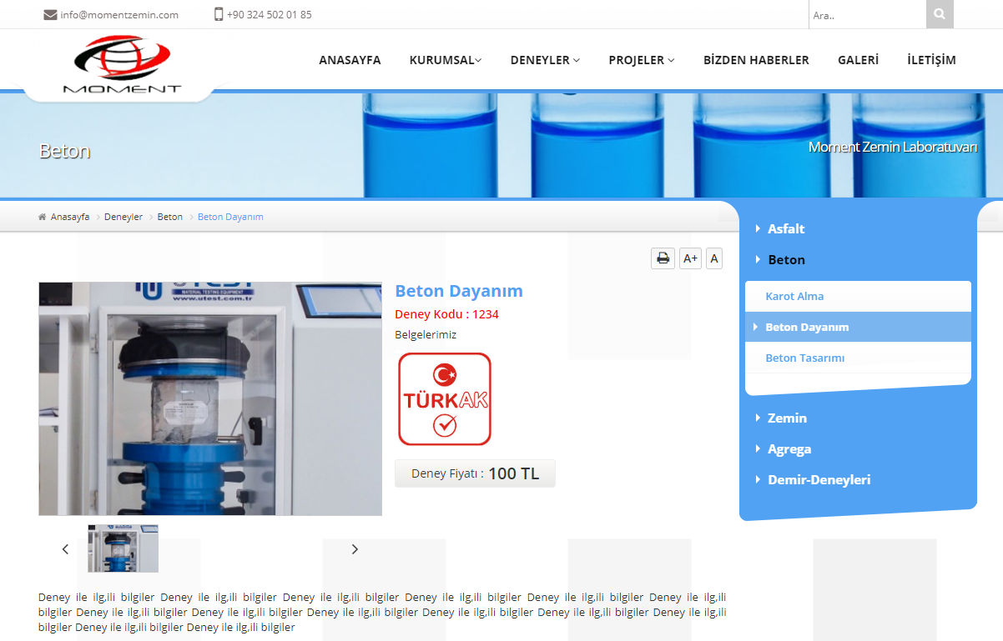Select the concrete test machine thumbnail

123,548
